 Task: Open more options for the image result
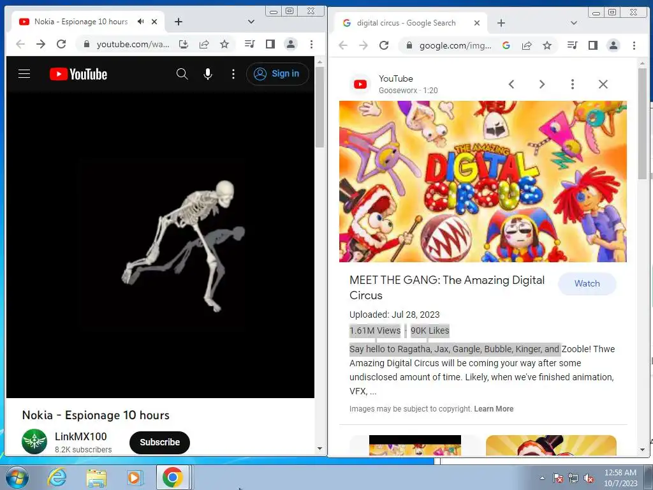pos(573,85)
